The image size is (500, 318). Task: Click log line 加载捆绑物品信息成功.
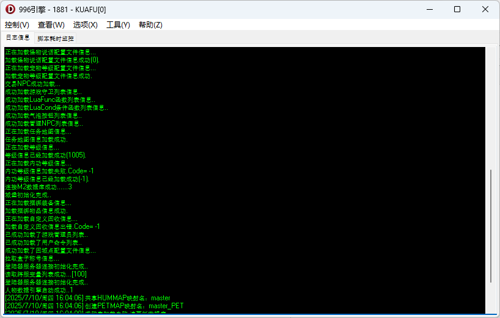coord(36,211)
